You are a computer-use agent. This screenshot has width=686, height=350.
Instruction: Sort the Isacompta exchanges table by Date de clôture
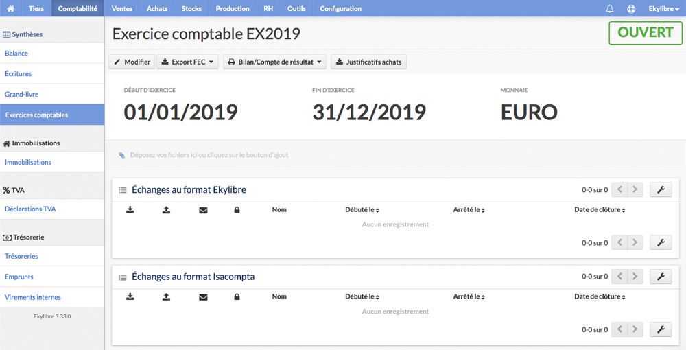[x=600, y=296]
